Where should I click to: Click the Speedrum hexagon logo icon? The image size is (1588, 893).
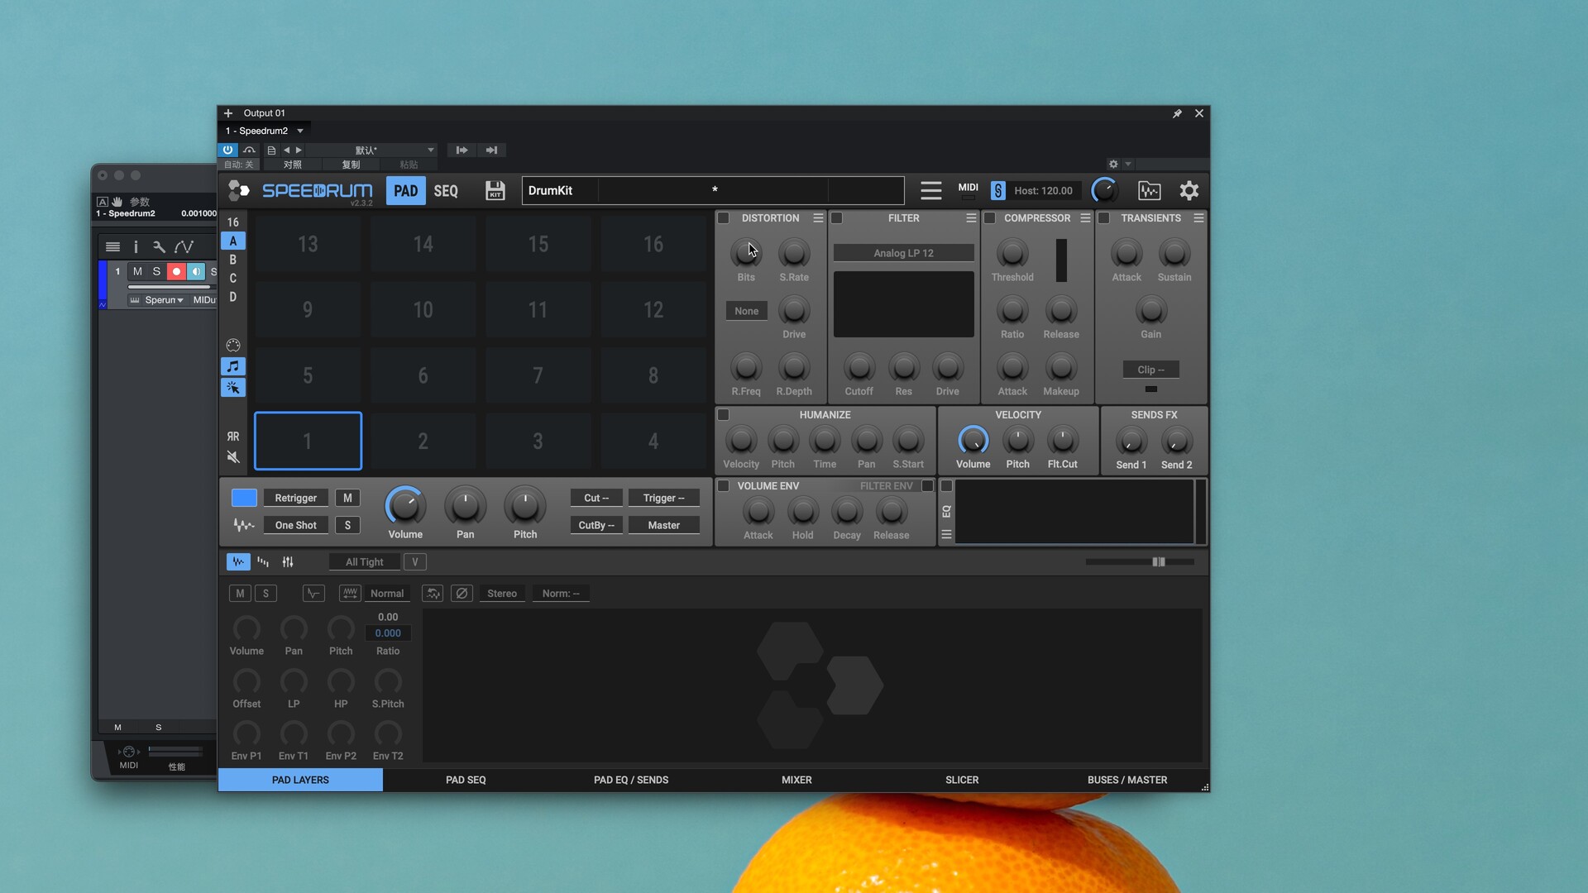click(238, 191)
